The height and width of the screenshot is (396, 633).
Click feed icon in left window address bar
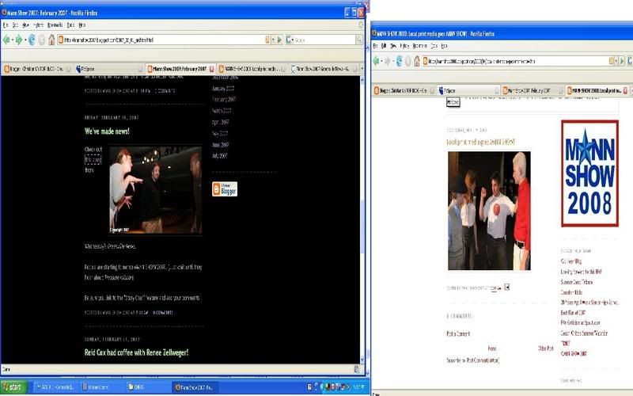[x=267, y=40]
